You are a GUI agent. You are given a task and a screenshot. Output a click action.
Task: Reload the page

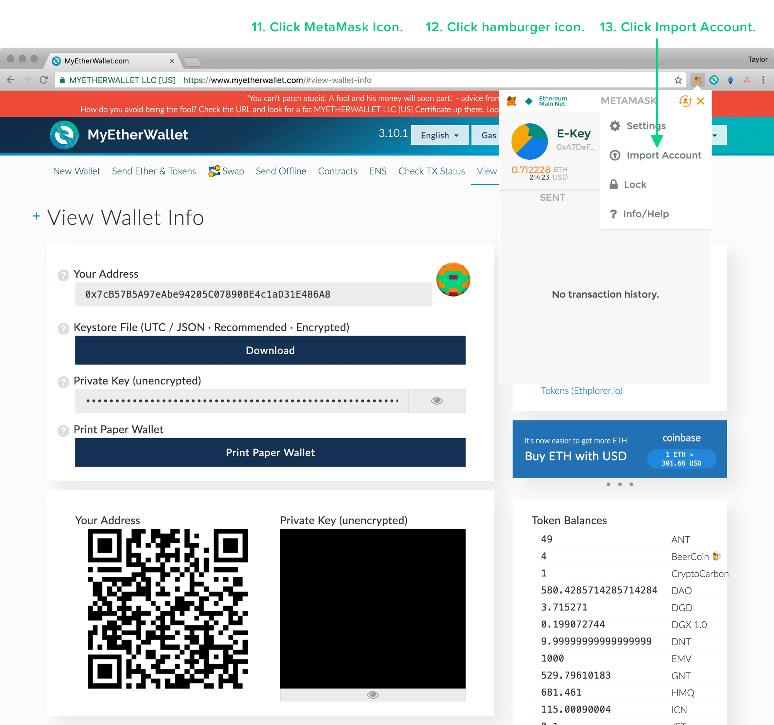click(44, 80)
